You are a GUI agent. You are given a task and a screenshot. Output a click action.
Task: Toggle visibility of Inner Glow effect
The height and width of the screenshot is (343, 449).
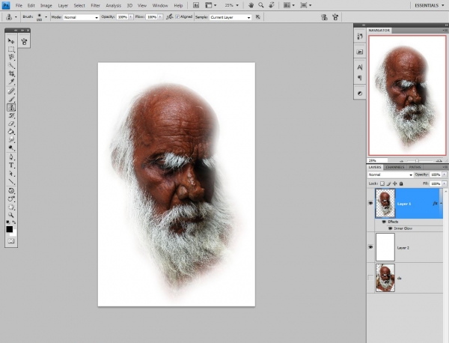click(x=390, y=228)
